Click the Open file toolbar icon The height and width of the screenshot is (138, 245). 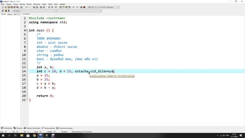[6, 7]
